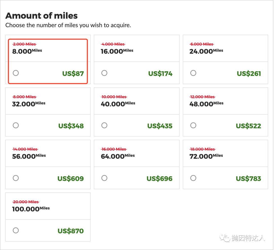Click the US$87 price
Image resolution: width=274 pixels, height=250 pixels.
(73, 74)
